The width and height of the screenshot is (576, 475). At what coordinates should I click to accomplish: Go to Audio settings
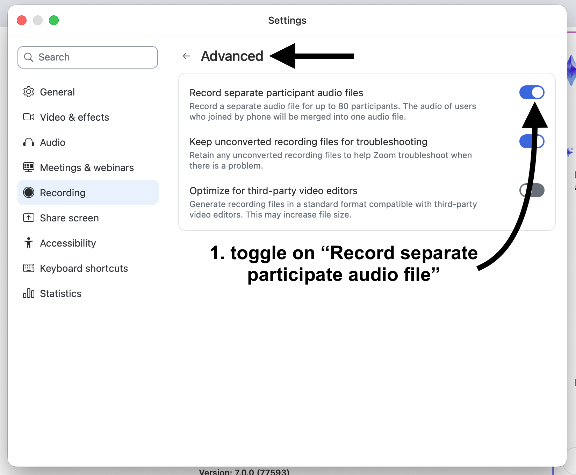tap(88, 142)
